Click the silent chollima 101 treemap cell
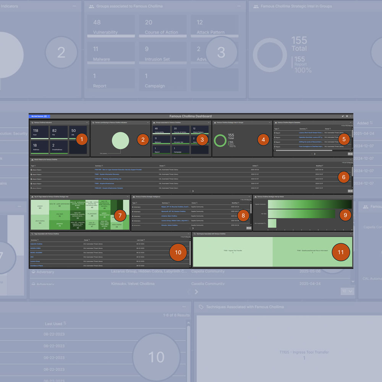 [x=40, y=222]
